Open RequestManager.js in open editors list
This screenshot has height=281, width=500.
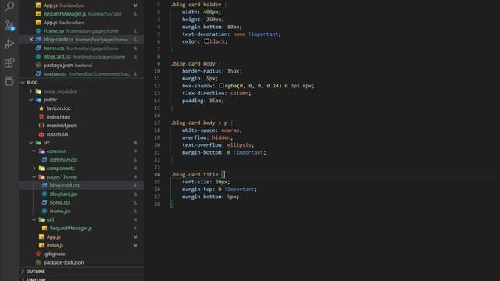pos(81,14)
